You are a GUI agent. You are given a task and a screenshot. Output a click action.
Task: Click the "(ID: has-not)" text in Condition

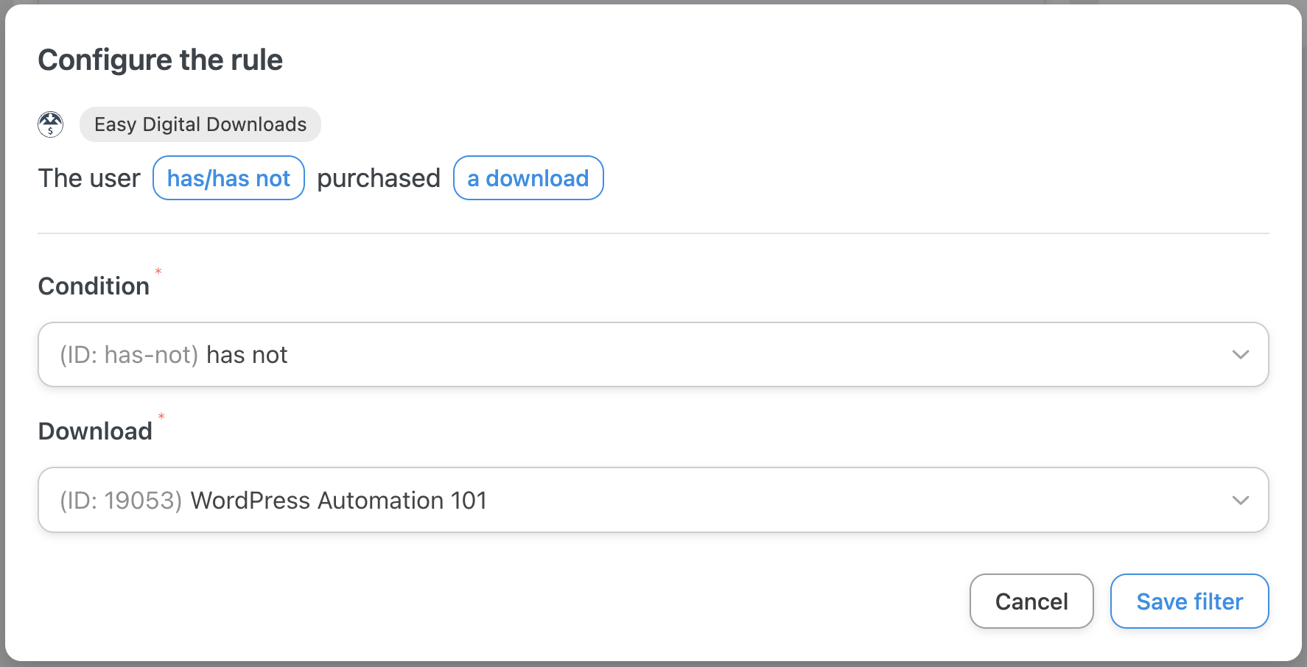pos(129,356)
